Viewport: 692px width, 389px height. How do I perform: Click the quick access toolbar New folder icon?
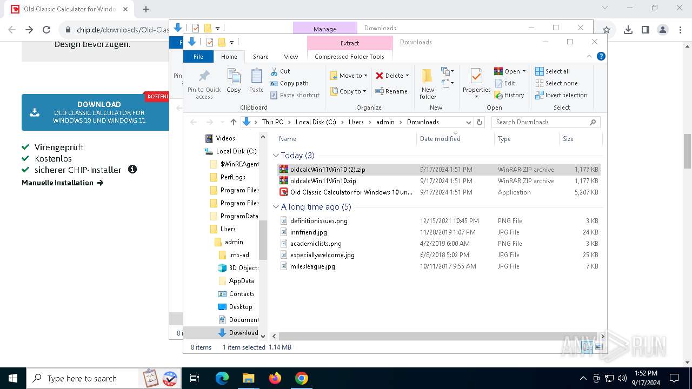(x=221, y=42)
